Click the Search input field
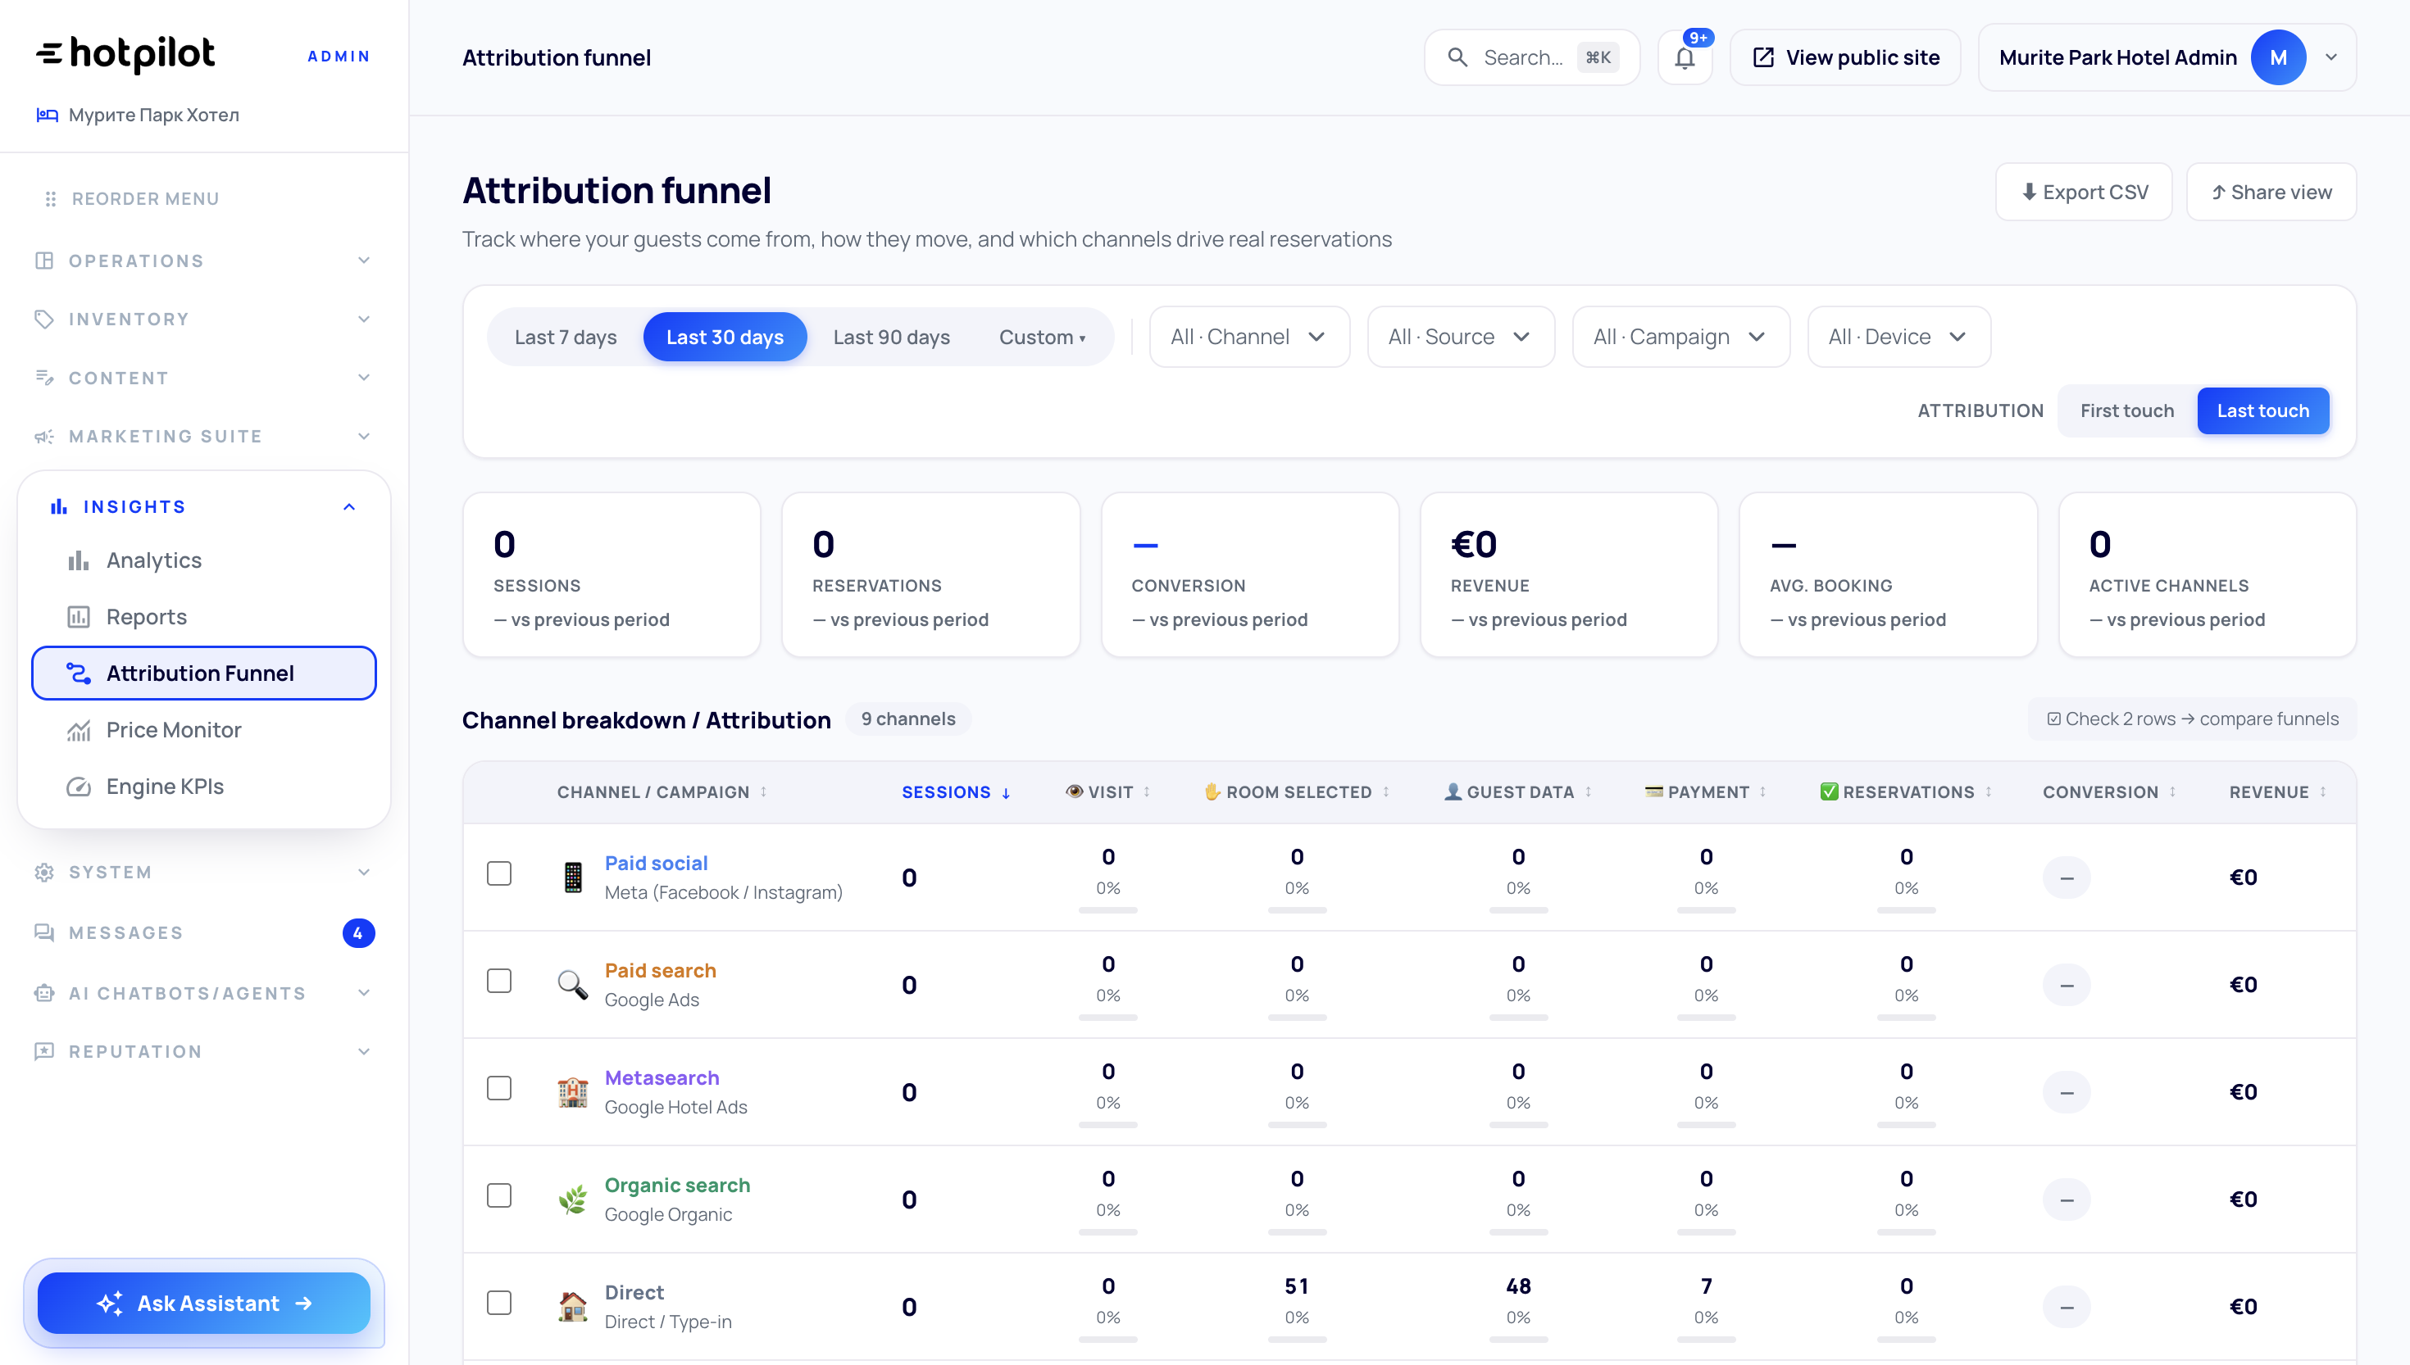Screen dimensions: 2410x1365 (x=1532, y=57)
